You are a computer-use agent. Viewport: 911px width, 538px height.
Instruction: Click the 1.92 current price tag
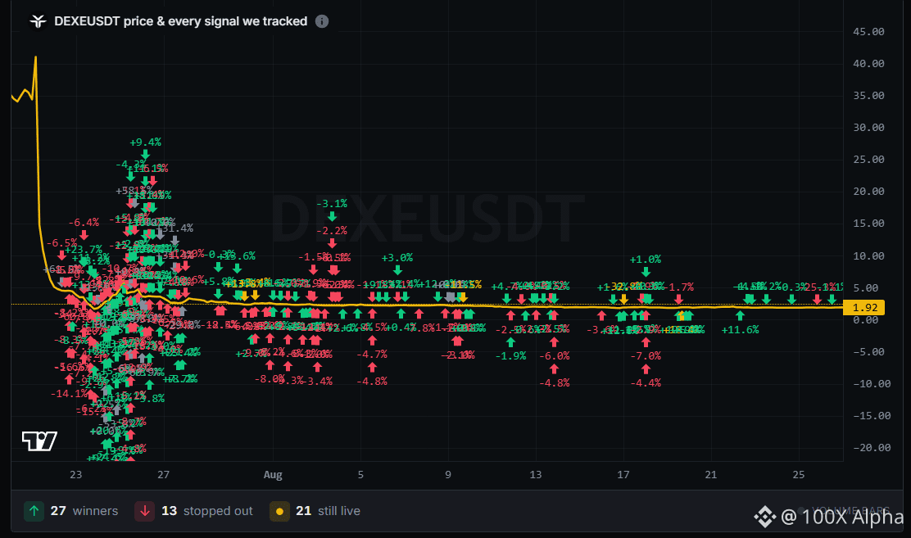pyautogui.click(x=864, y=307)
